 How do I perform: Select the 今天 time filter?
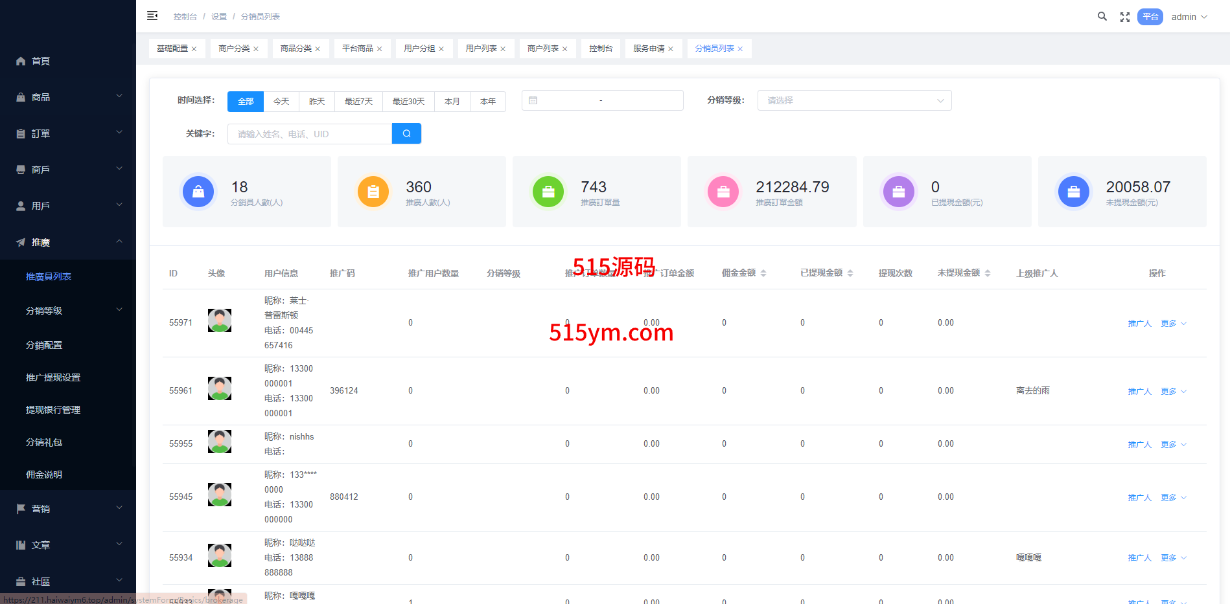(281, 102)
